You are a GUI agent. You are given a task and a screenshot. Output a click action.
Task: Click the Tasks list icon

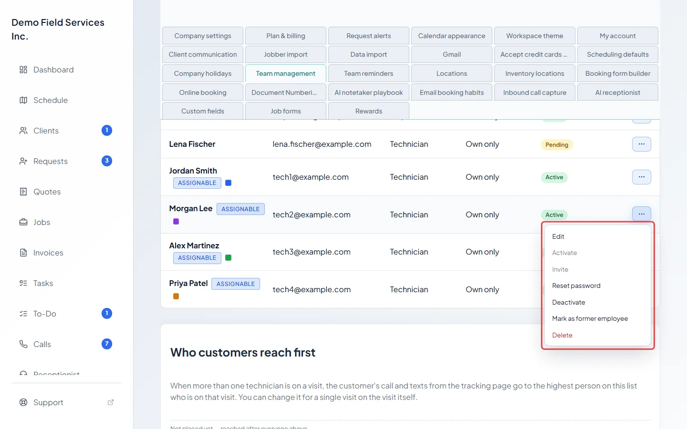click(x=23, y=283)
